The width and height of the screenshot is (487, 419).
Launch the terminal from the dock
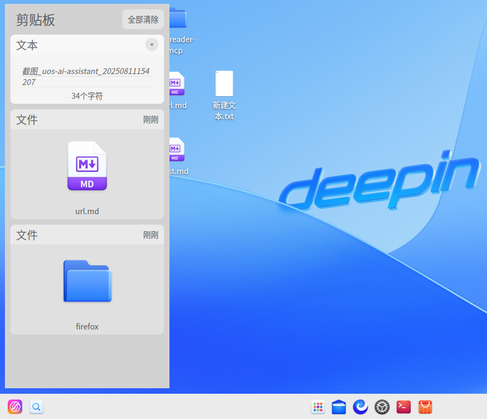click(404, 407)
